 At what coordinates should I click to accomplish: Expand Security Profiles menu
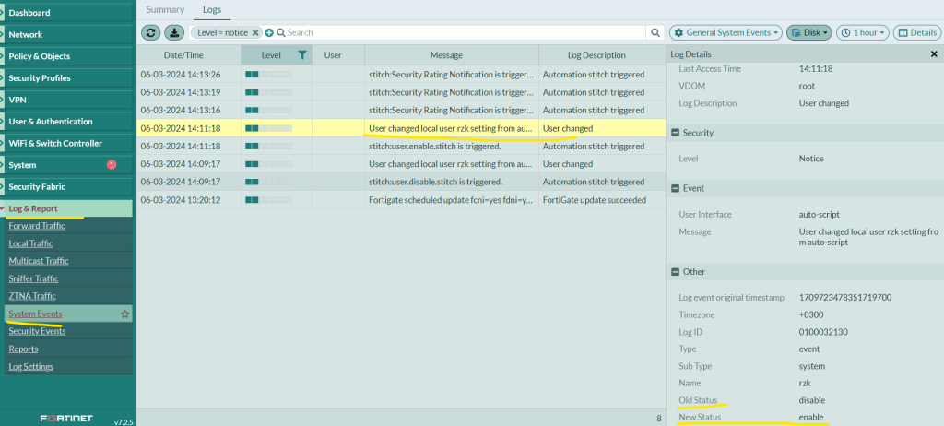[x=66, y=77]
